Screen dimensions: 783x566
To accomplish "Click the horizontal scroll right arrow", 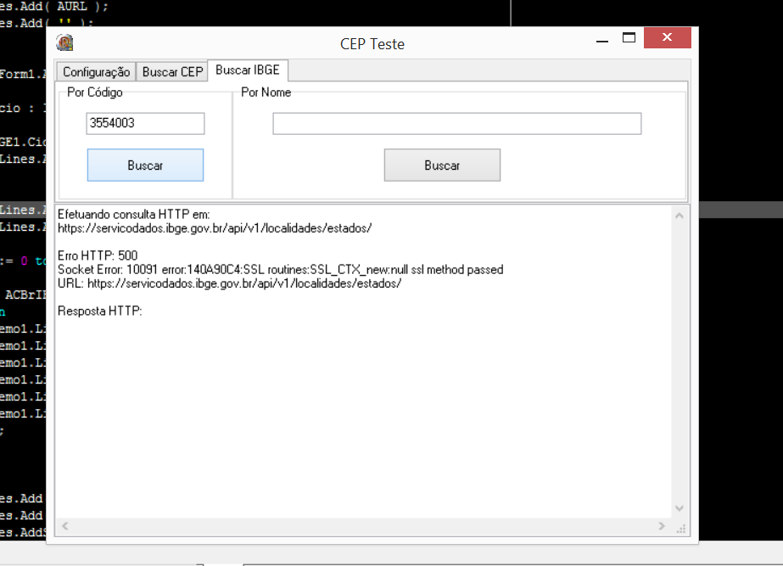I will (x=662, y=526).
